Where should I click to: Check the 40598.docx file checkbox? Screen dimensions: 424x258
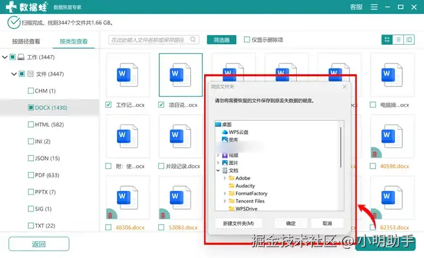click(373, 166)
